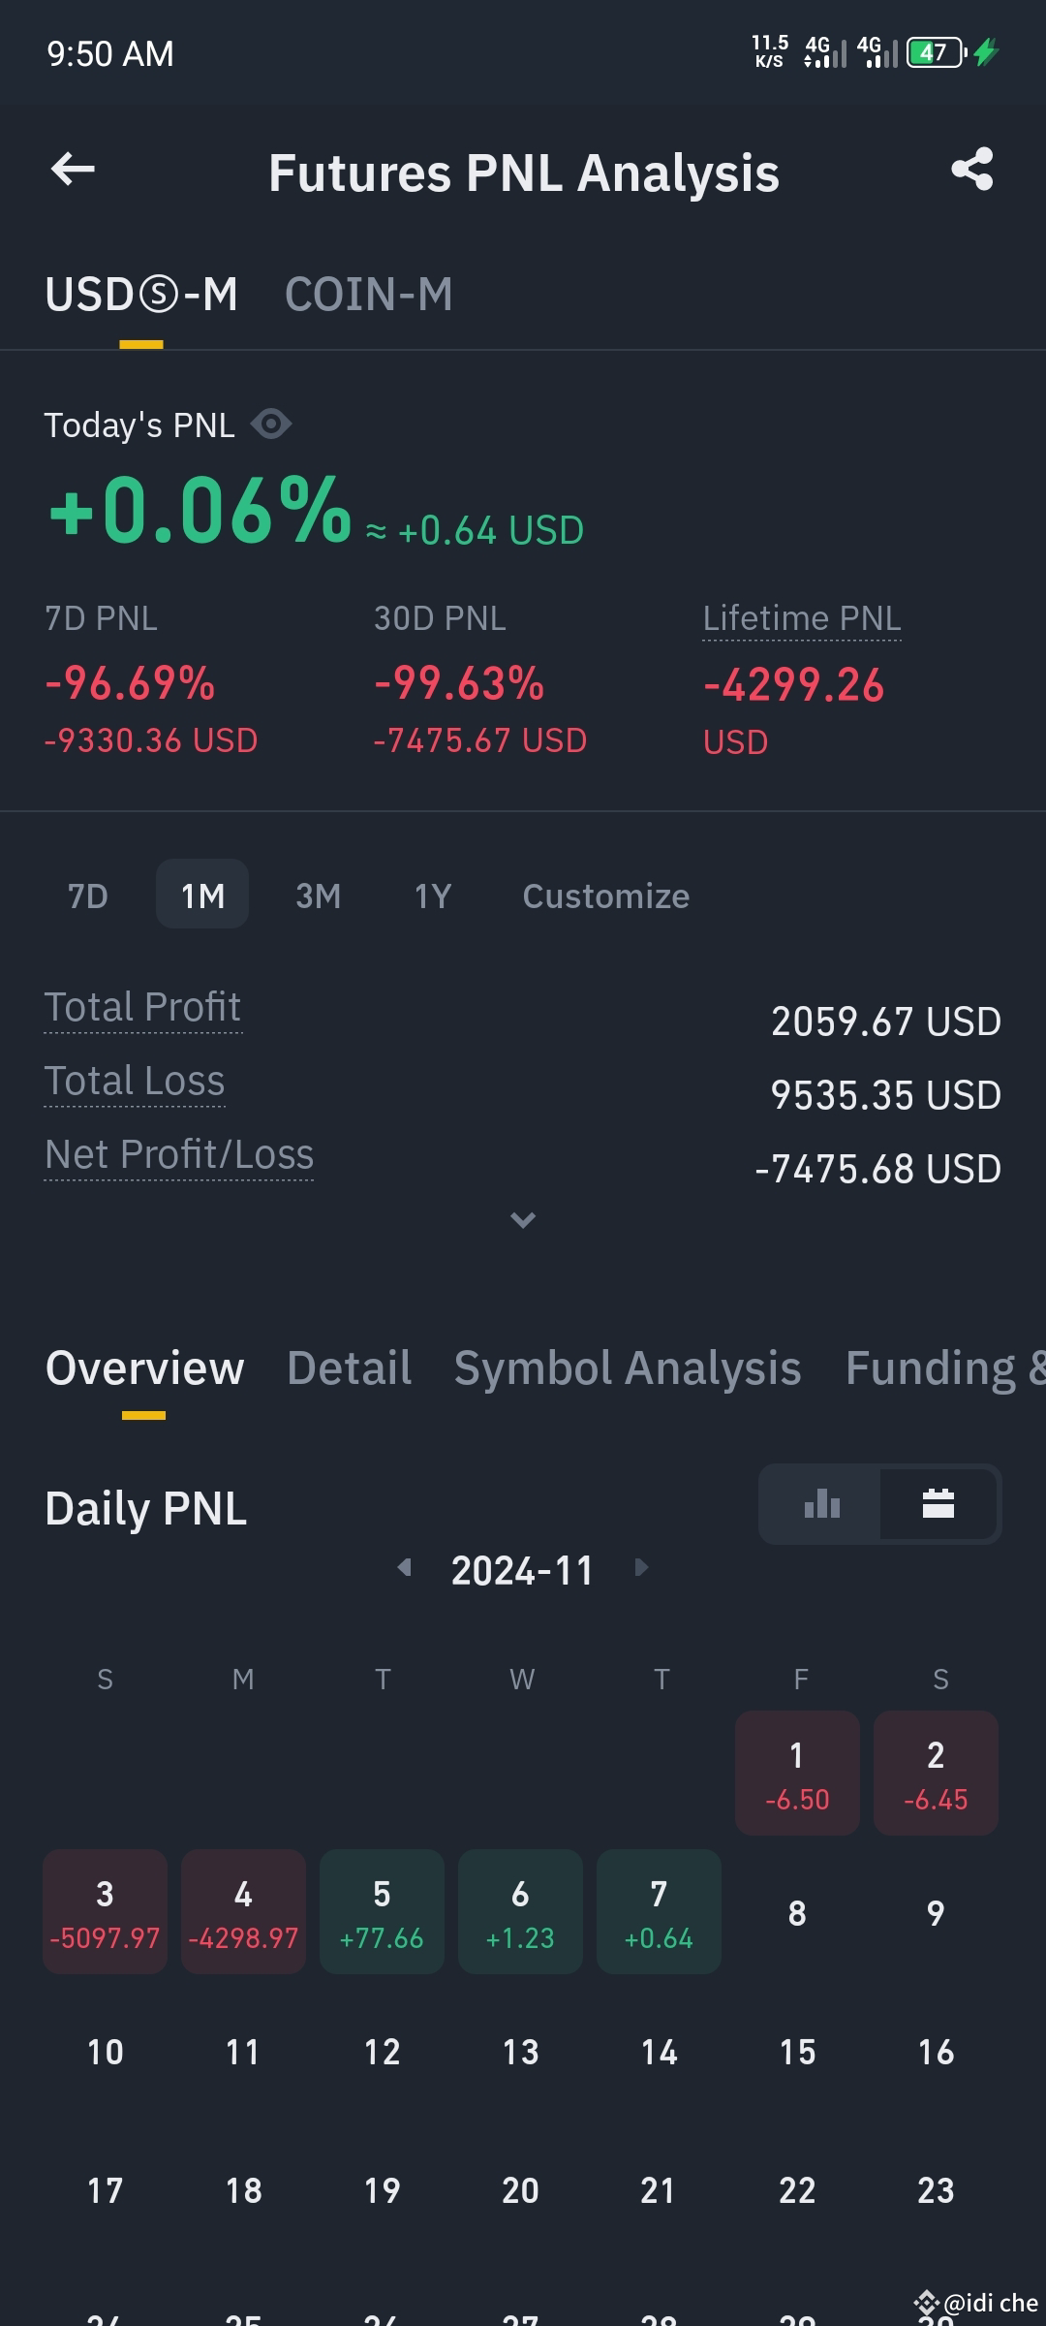Select the COIN-M tab
The width and height of the screenshot is (1046, 2326).
tap(369, 295)
